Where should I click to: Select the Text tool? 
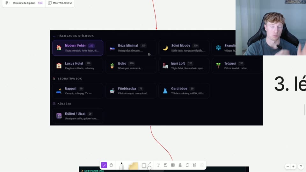click(x=158, y=165)
